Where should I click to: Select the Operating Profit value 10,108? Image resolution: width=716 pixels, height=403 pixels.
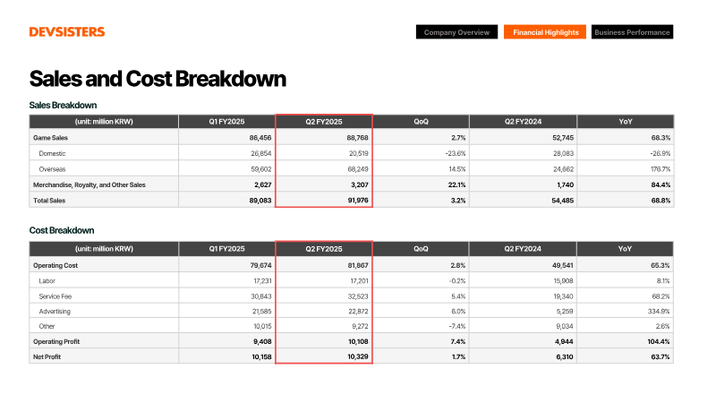pos(358,341)
